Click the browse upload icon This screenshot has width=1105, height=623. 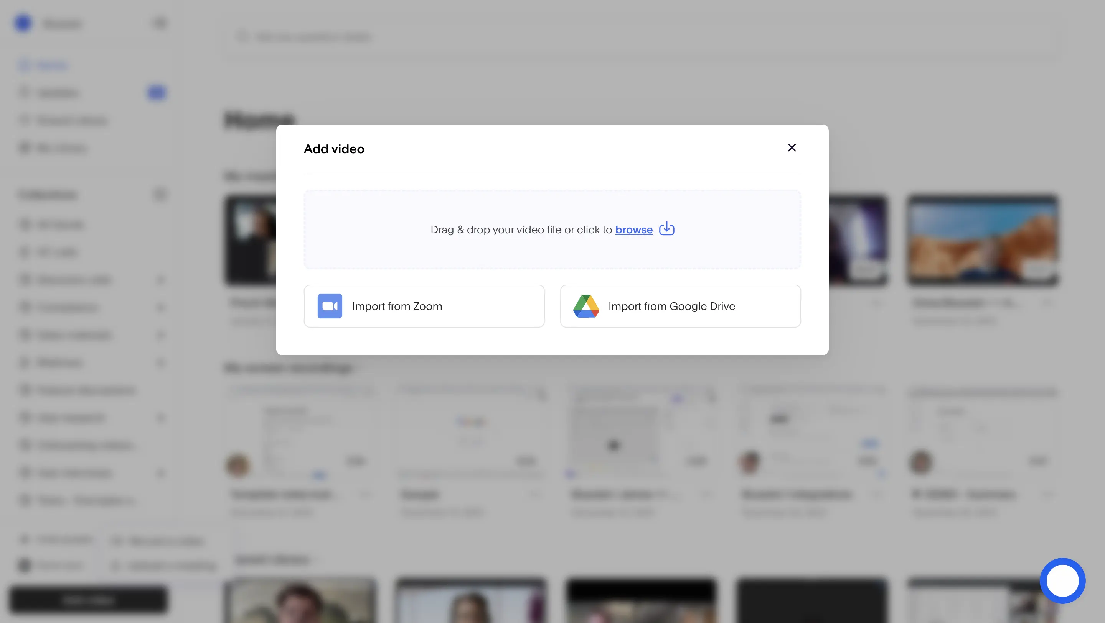click(666, 228)
